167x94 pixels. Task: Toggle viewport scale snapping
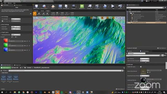pos(114,18)
